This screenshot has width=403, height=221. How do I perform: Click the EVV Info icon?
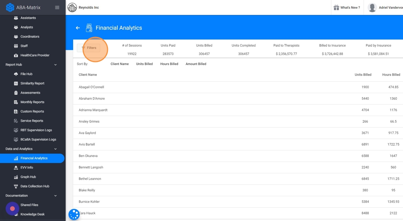click(16, 168)
